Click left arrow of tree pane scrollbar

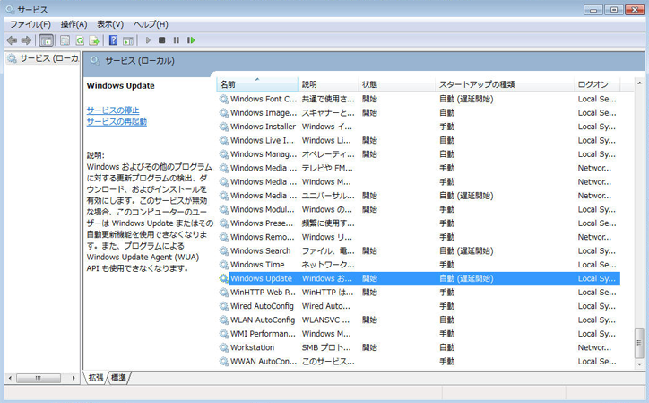coord(11,378)
